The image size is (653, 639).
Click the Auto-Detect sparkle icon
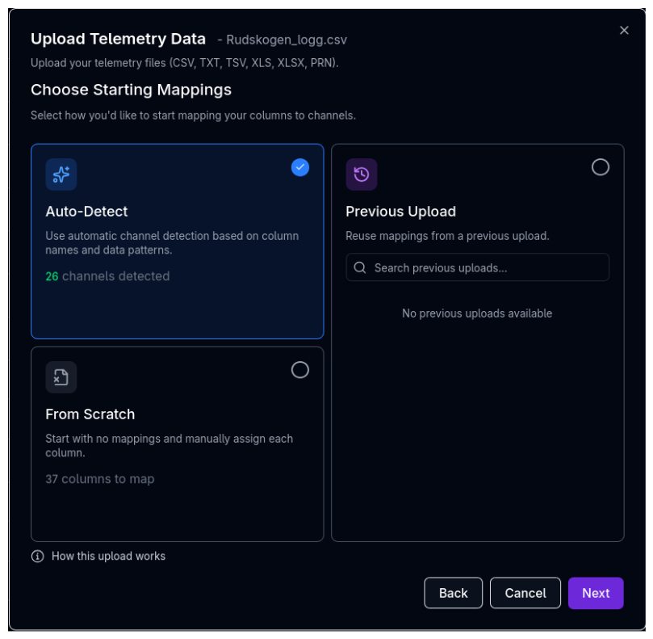[x=61, y=174]
